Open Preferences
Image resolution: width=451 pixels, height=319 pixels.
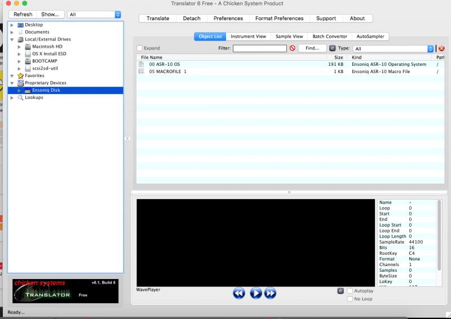(x=228, y=19)
